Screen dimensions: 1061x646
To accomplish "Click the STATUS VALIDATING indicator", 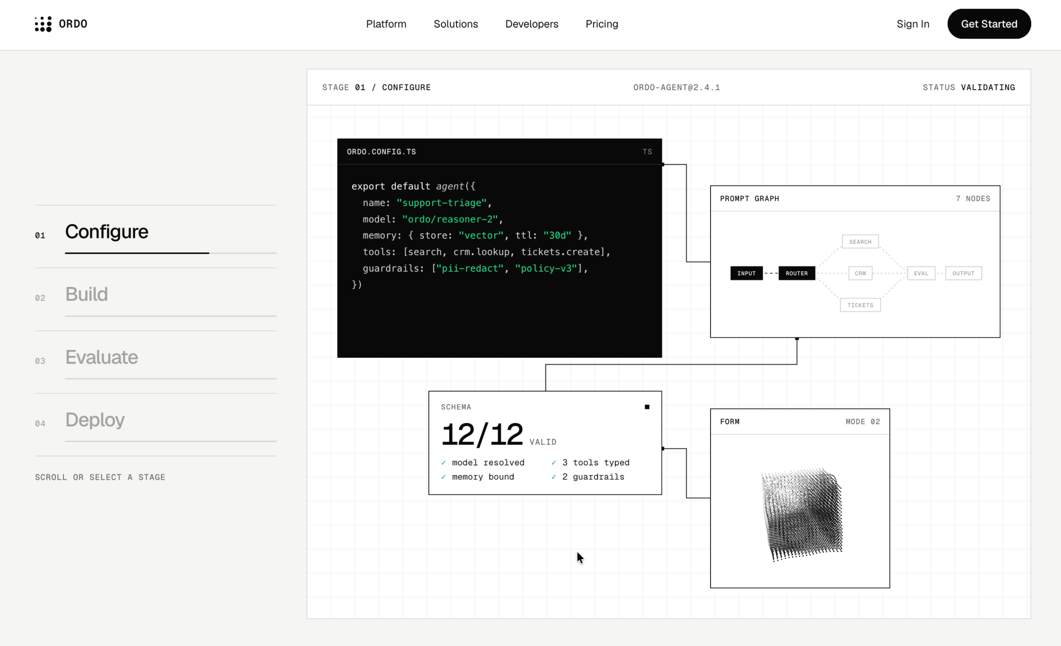I will 969,88.
